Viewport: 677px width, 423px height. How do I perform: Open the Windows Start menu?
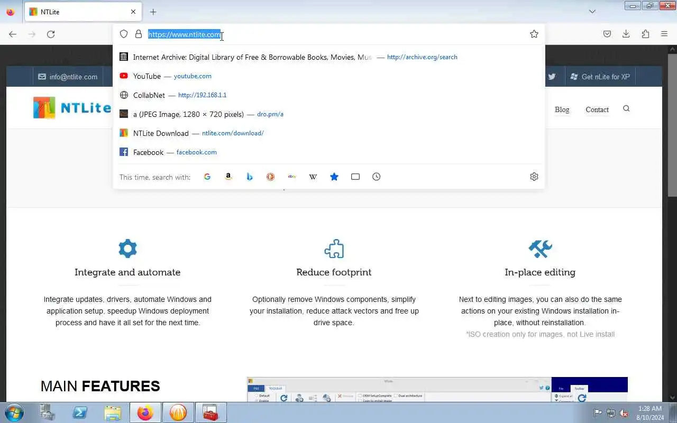point(14,412)
